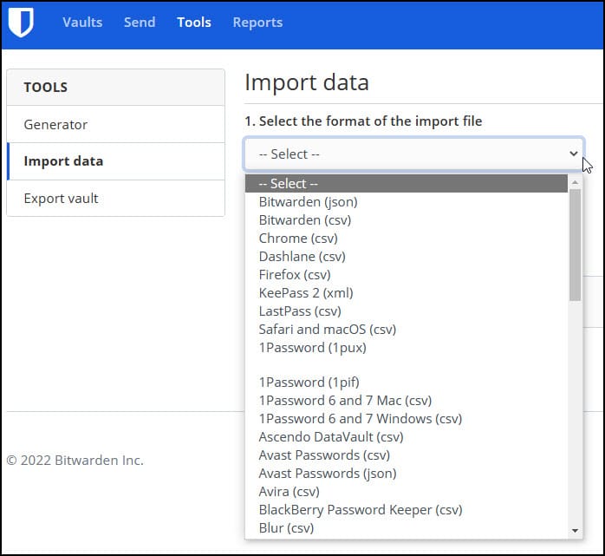
Task: Open Export vault in sidebar
Action: tap(116, 198)
